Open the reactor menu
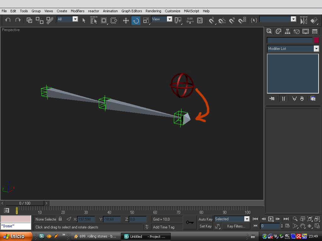This screenshot has height=241, width=322. tap(93, 11)
